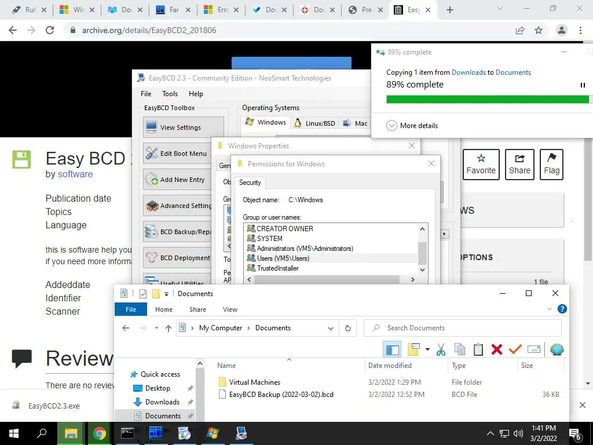Click the Flag button on archive.org page
The height and width of the screenshot is (445, 593).
[551, 164]
